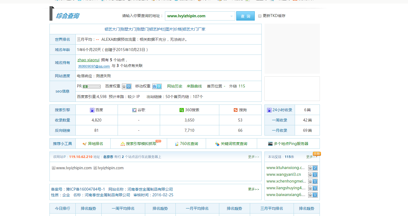Click the 24小时收录 panel icon
408x216 pixels.
click(x=269, y=110)
